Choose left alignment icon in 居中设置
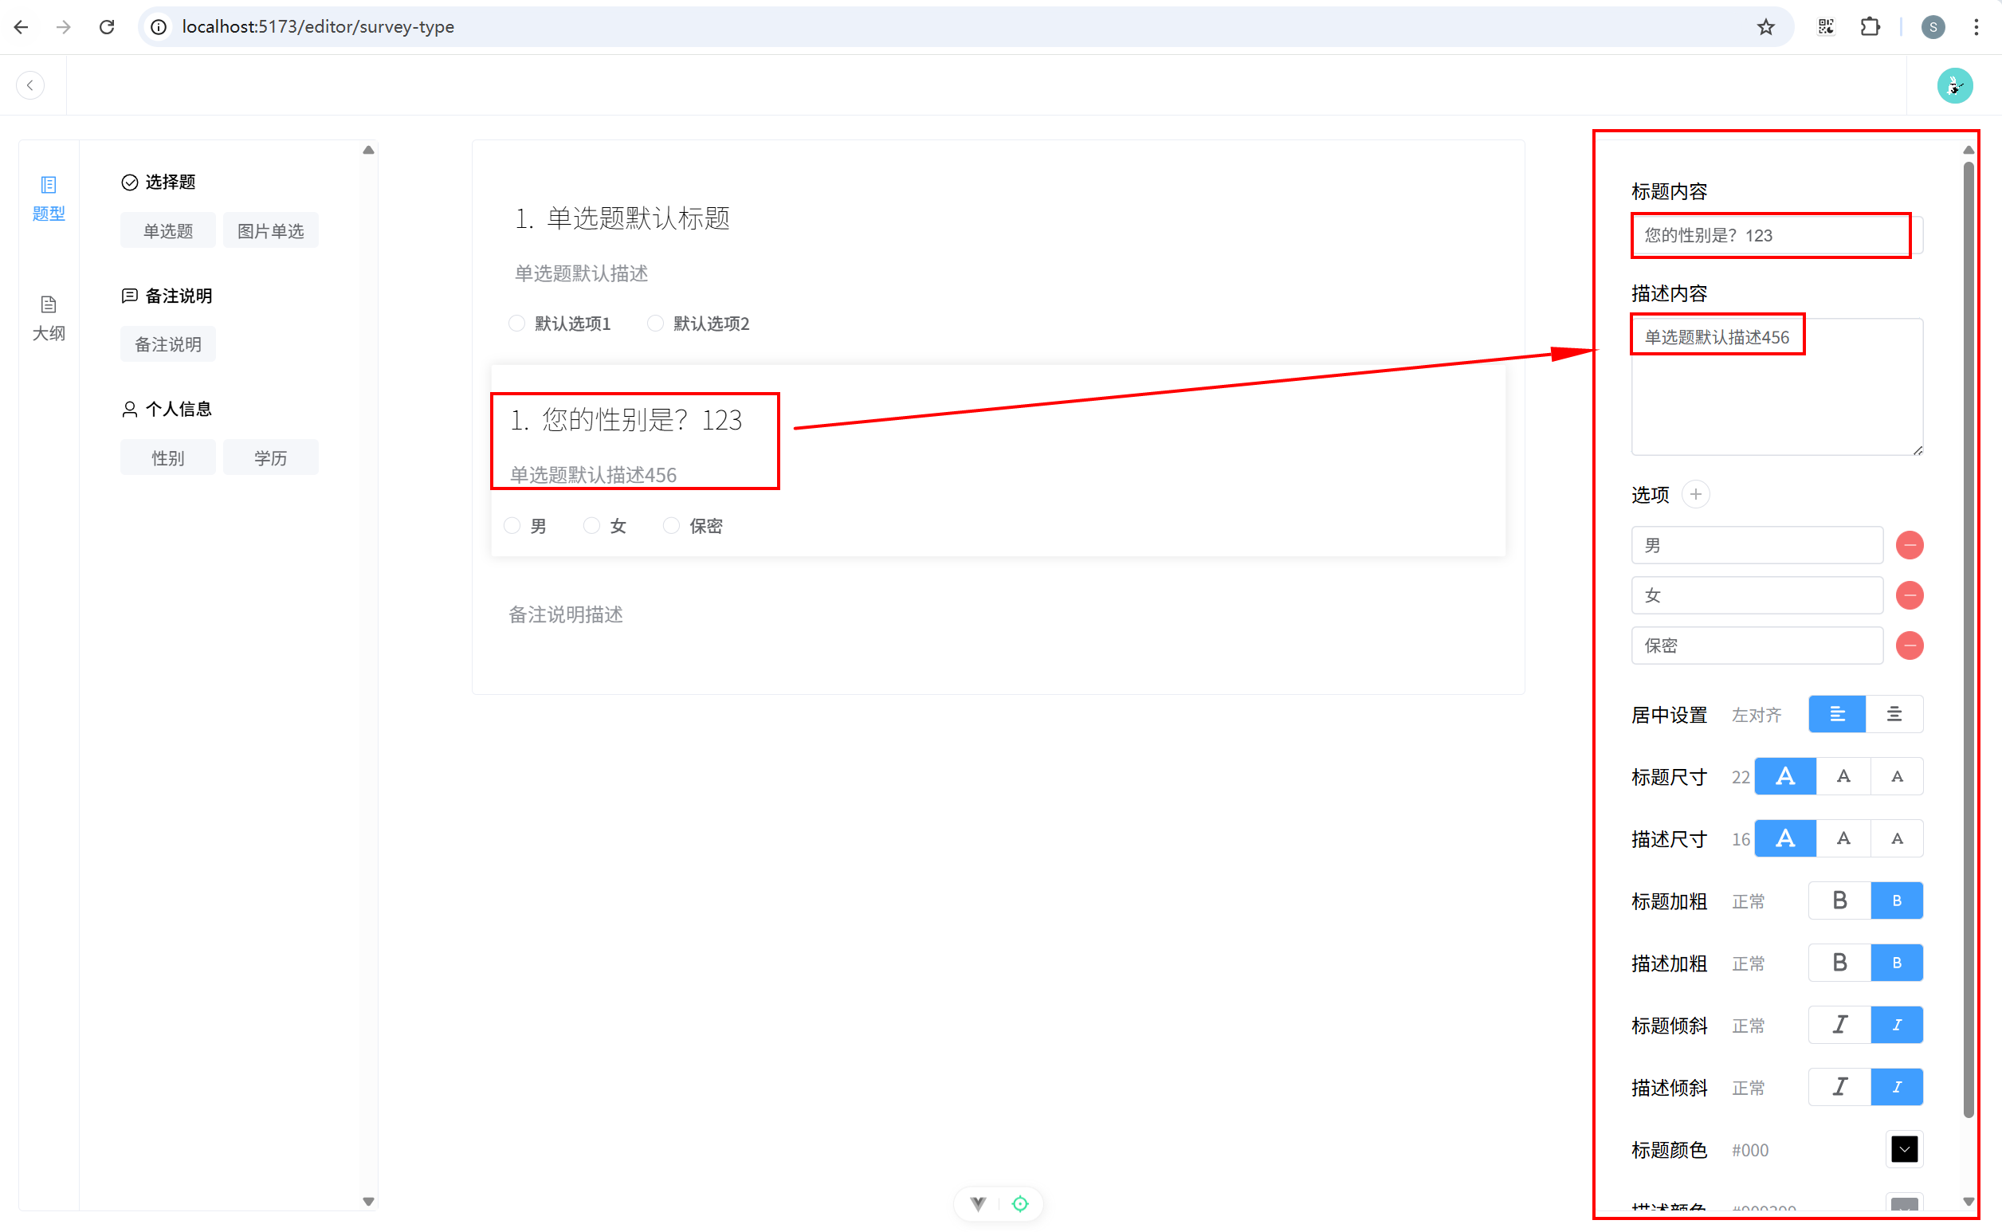Viewport: 2002px width, 1232px height. (x=1836, y=715)
